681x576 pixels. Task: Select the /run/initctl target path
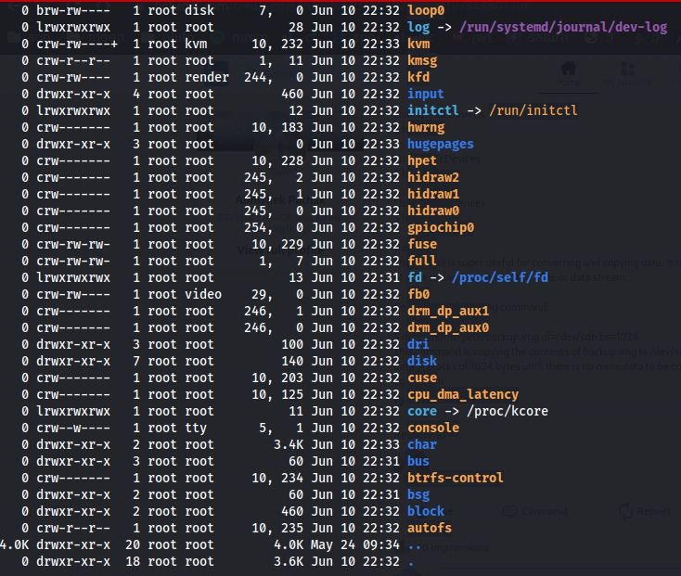tap(533, 110)
